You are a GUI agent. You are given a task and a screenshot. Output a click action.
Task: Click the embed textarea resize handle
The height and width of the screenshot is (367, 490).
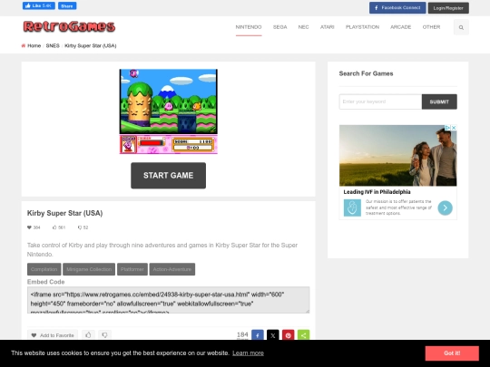[308, 311]
